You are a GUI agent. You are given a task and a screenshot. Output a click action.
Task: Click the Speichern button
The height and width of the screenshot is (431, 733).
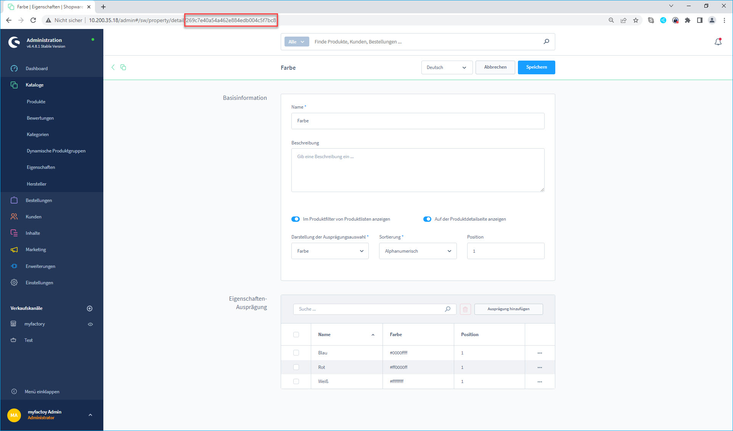pyautogui.click(x=536, y=67)
